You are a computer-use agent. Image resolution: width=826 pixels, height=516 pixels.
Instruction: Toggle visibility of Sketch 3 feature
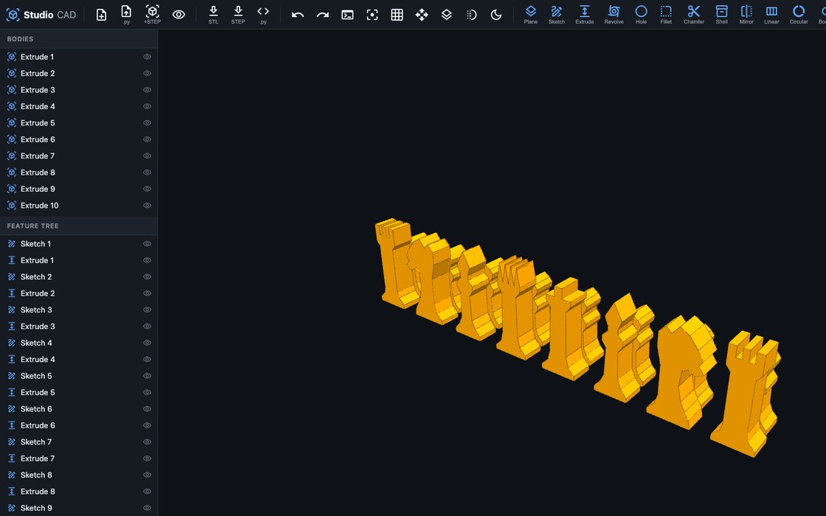[147, 310]
